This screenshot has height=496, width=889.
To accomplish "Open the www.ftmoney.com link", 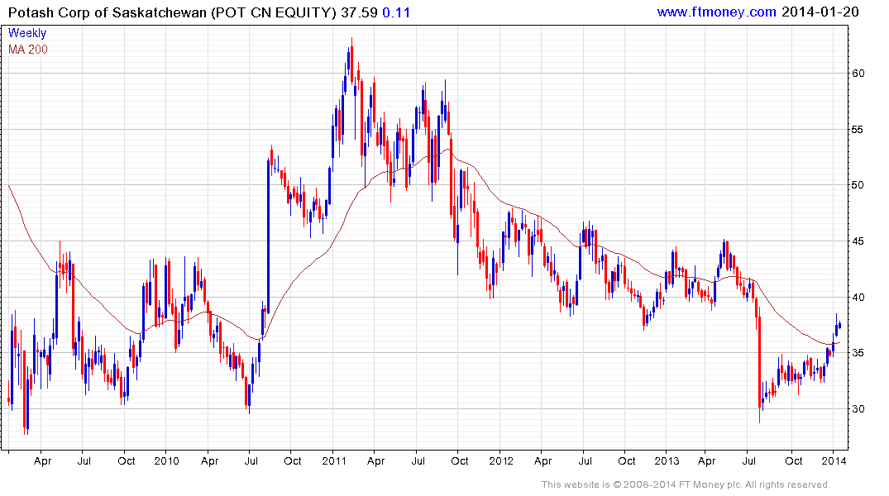I will tap(716, 12).
